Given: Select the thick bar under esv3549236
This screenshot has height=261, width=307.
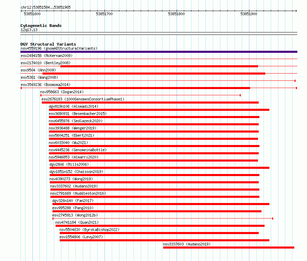Looking at the screenshot, I should coord(154,88).
